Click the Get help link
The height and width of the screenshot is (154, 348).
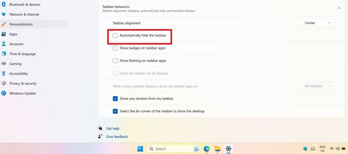click(x=113, y=128)
